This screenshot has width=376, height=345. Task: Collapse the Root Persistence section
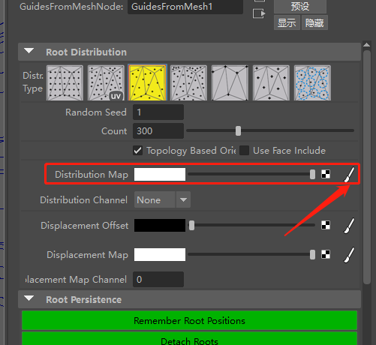(x=29, y=298)
